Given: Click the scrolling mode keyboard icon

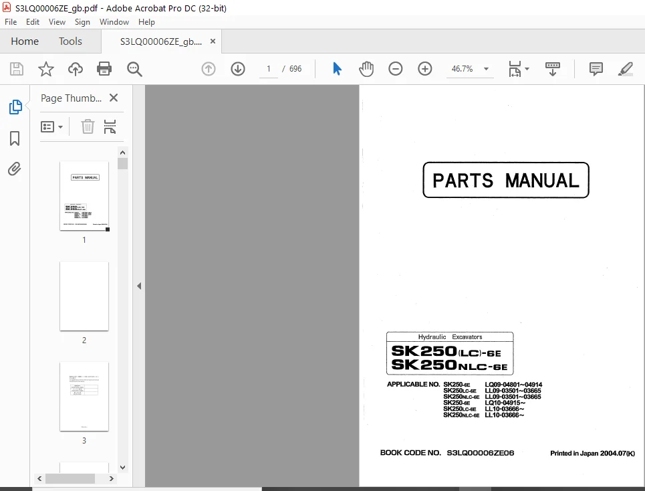Looking at the screenshot, I should (553, 69).
